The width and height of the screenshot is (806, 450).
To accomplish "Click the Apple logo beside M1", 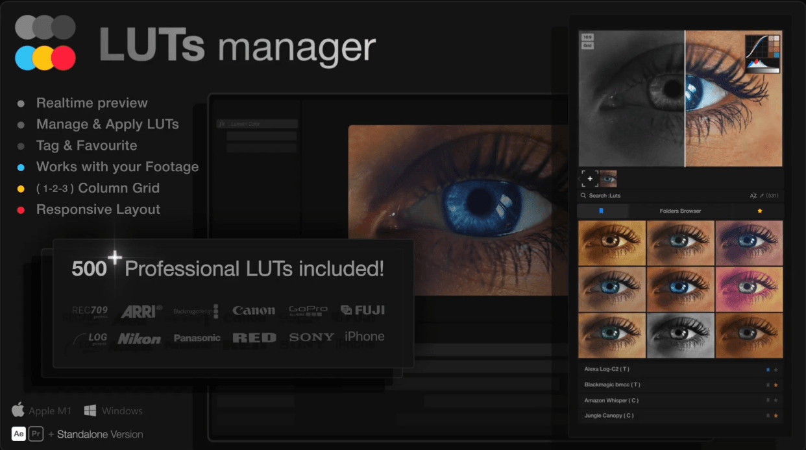I will [18, 410].
